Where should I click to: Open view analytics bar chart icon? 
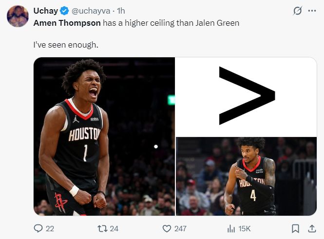point(231,228)
